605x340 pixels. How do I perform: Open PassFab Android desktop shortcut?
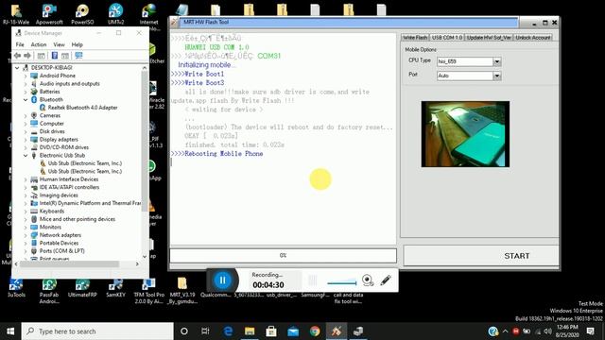pos(49,292)
